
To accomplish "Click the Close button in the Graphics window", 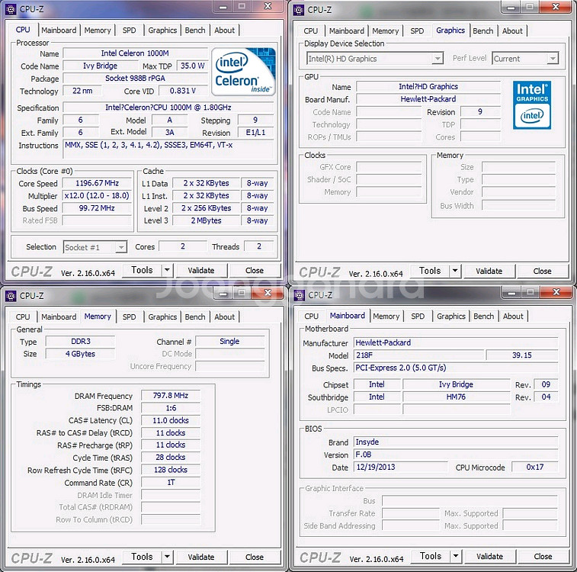I will pyautogui.click(x=542, y=271).
